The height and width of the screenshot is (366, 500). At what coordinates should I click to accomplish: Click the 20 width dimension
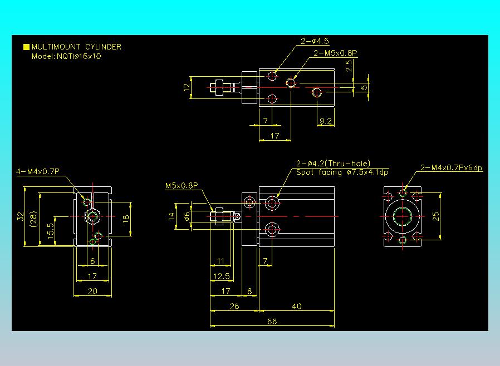(x=92, y=291)
